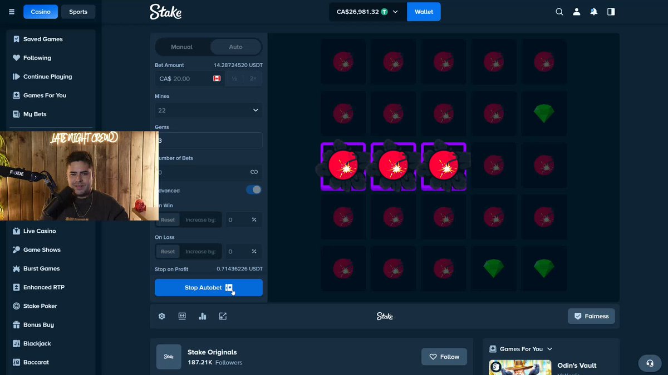Expand the Games For You chevron on the right
Image resolution: width=668 pixels, height=375 pixels.
tap(550, 349)
